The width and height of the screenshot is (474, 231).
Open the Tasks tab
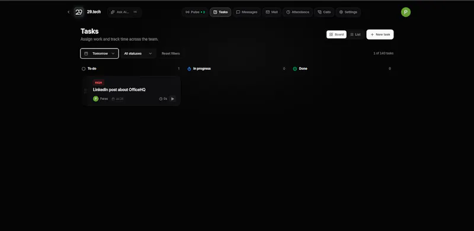tap(220, 12)
